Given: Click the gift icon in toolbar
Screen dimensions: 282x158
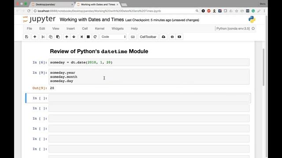Looking at the screenshot, I should (172, 37).
